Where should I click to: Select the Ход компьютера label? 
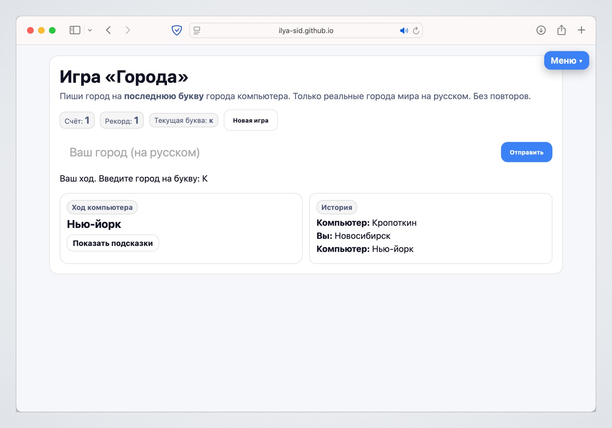tap(102, 208)
